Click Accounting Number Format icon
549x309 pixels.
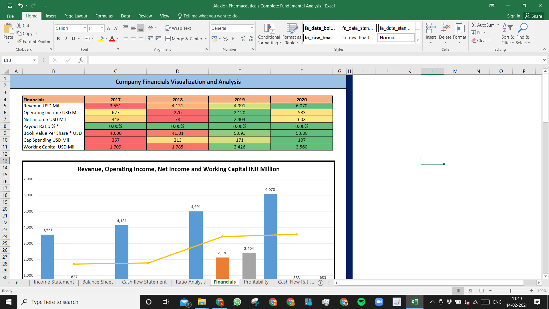click(x=214, y=39)
